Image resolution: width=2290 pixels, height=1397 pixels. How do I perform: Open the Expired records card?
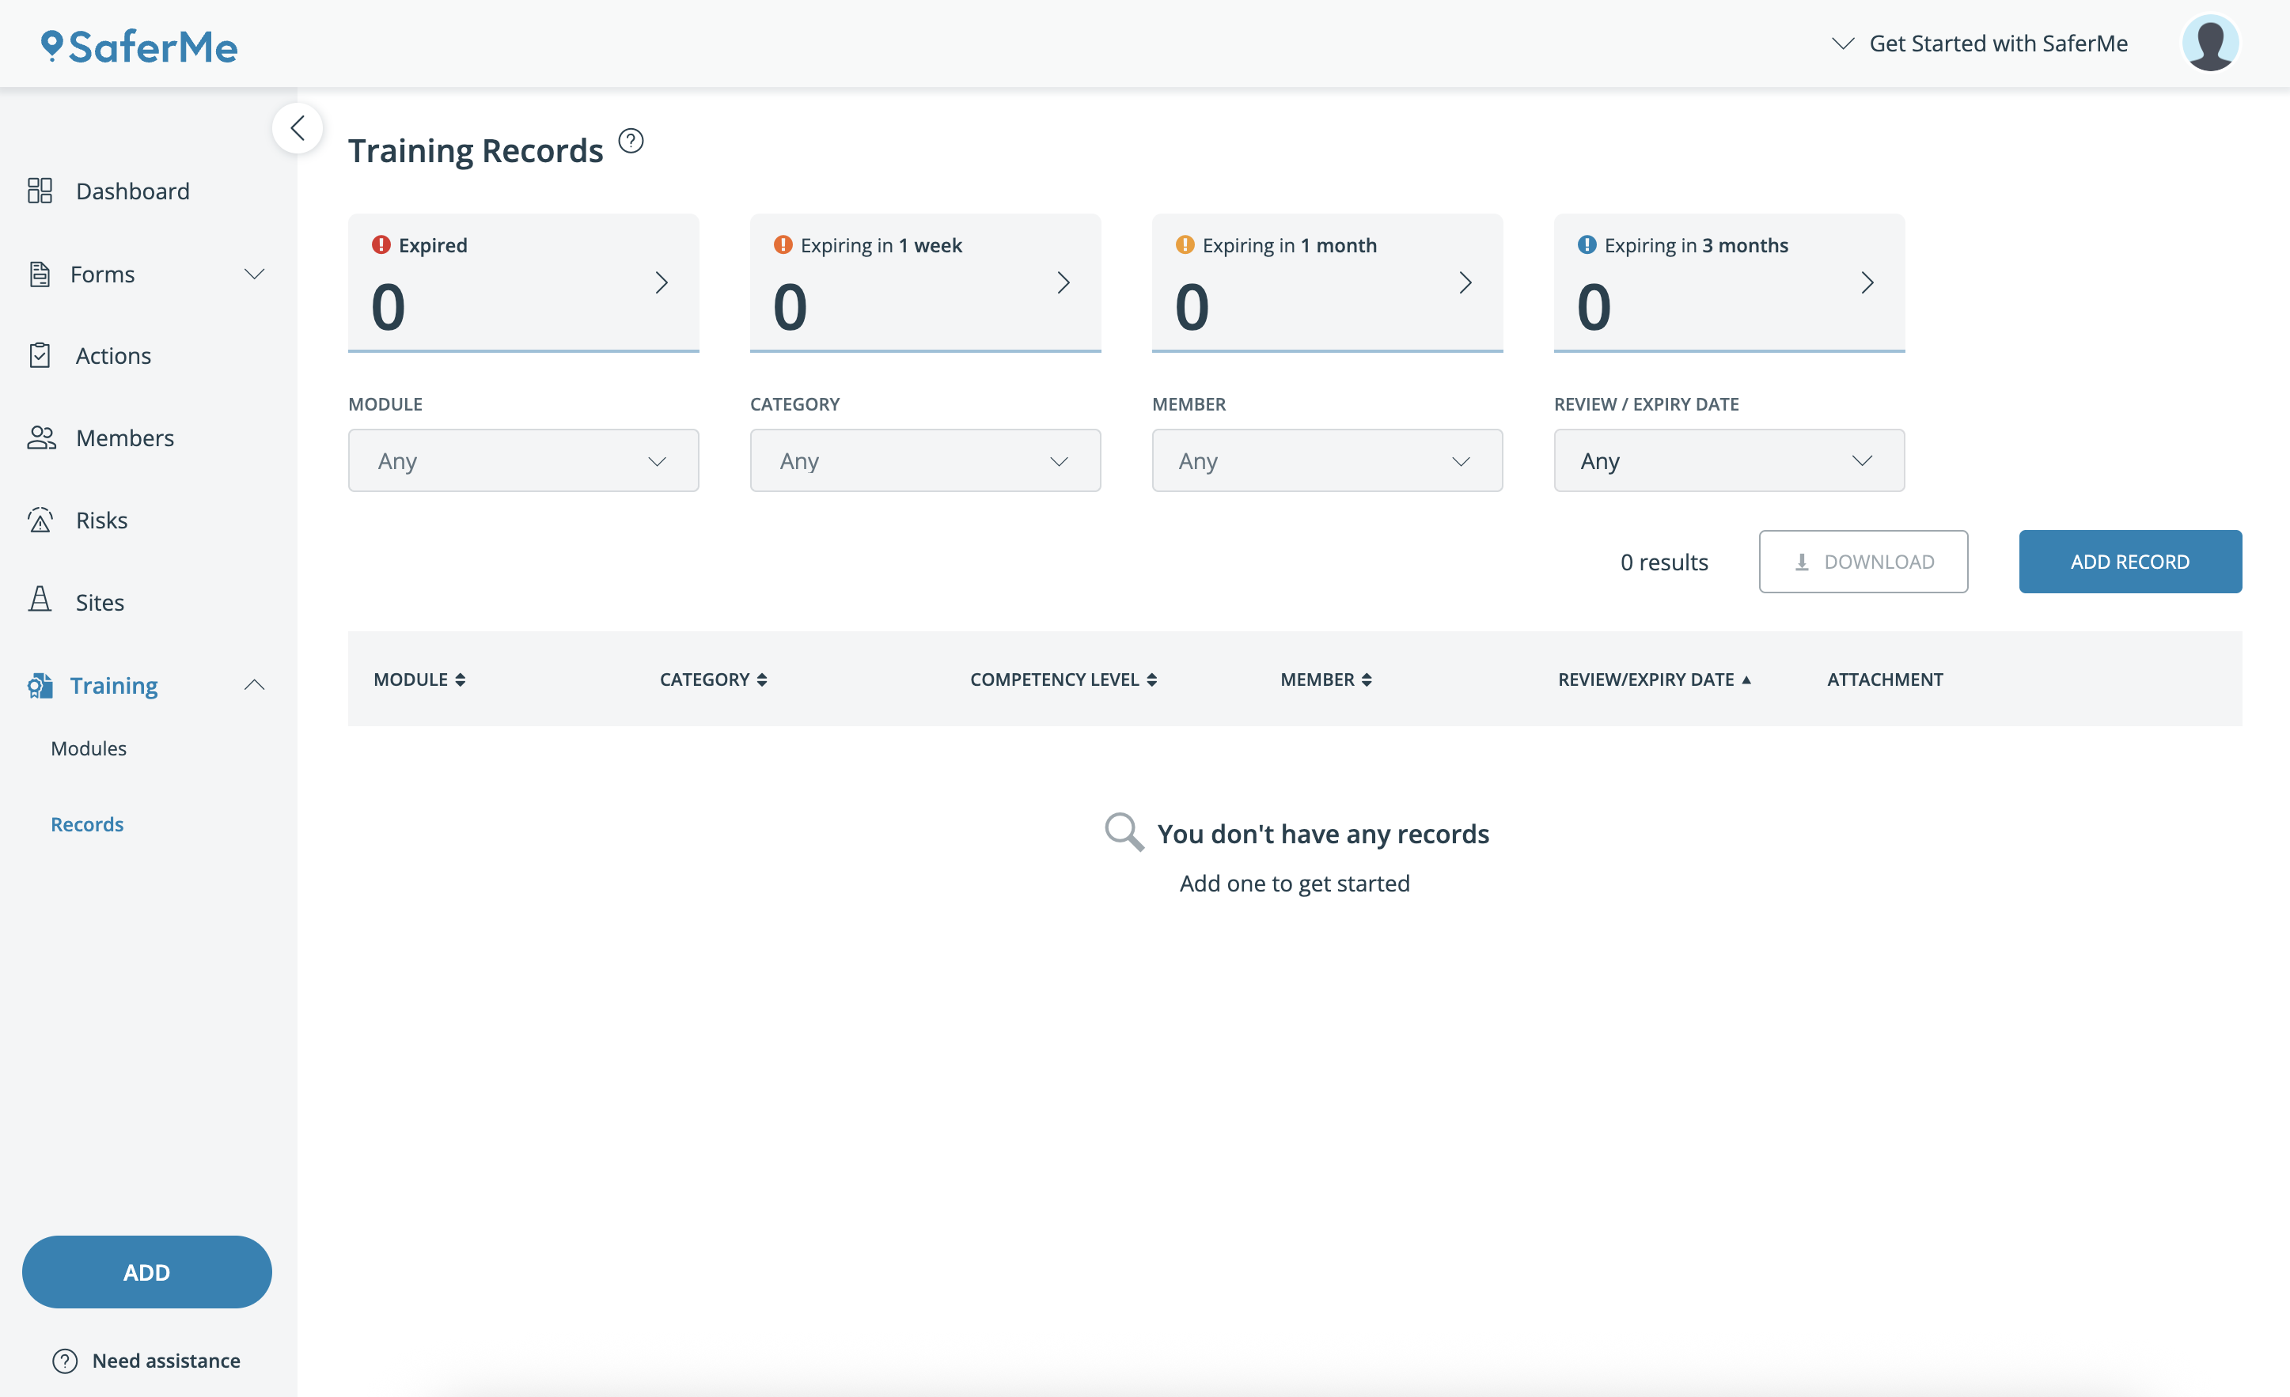tap(523, 282)
